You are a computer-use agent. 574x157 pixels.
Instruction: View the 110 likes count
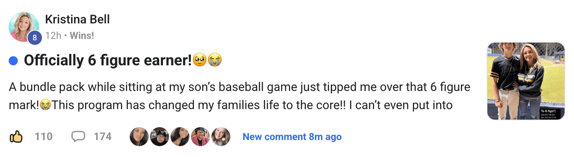[44, 136]
